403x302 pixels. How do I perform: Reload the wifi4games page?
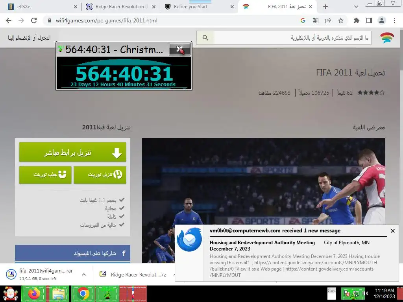[34, 20]
